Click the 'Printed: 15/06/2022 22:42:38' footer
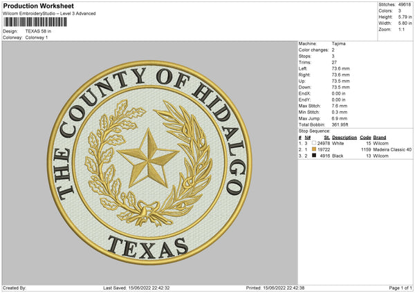The width and height of the screenshot is (415, 293). click(x=275, y=287)
